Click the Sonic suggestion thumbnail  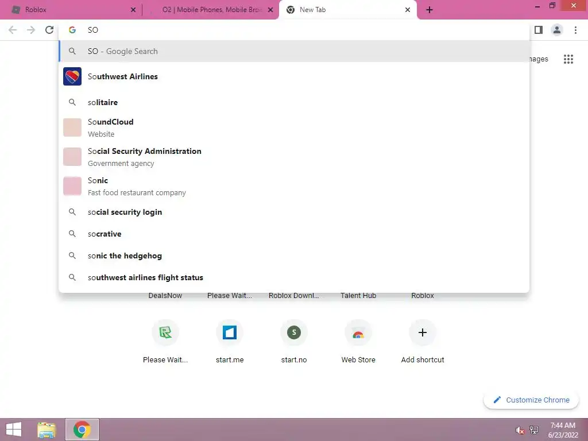72,186
